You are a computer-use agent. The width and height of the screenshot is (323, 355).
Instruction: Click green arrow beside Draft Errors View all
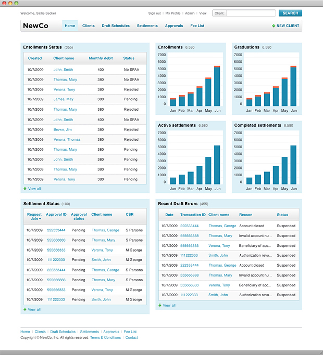point(160,306)
